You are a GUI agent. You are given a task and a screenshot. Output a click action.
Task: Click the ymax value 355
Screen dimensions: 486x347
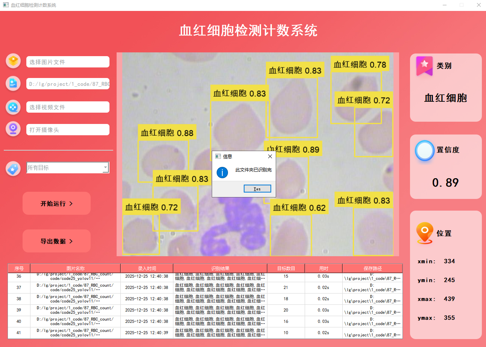pos(449,318)
